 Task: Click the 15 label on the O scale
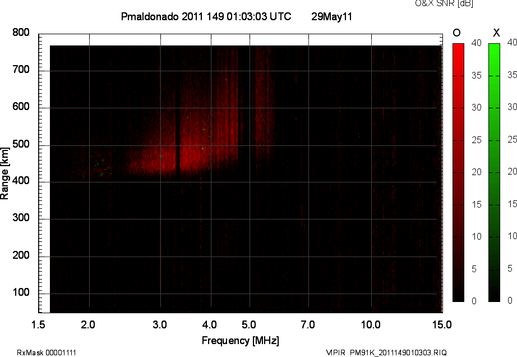477,204
